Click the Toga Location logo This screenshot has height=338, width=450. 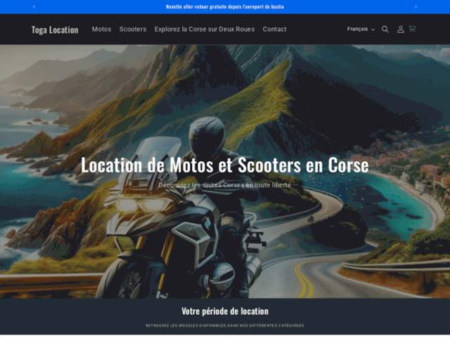click(55, 30)
